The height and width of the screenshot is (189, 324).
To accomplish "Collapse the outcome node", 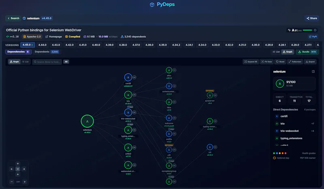I will tap(175, 118).
